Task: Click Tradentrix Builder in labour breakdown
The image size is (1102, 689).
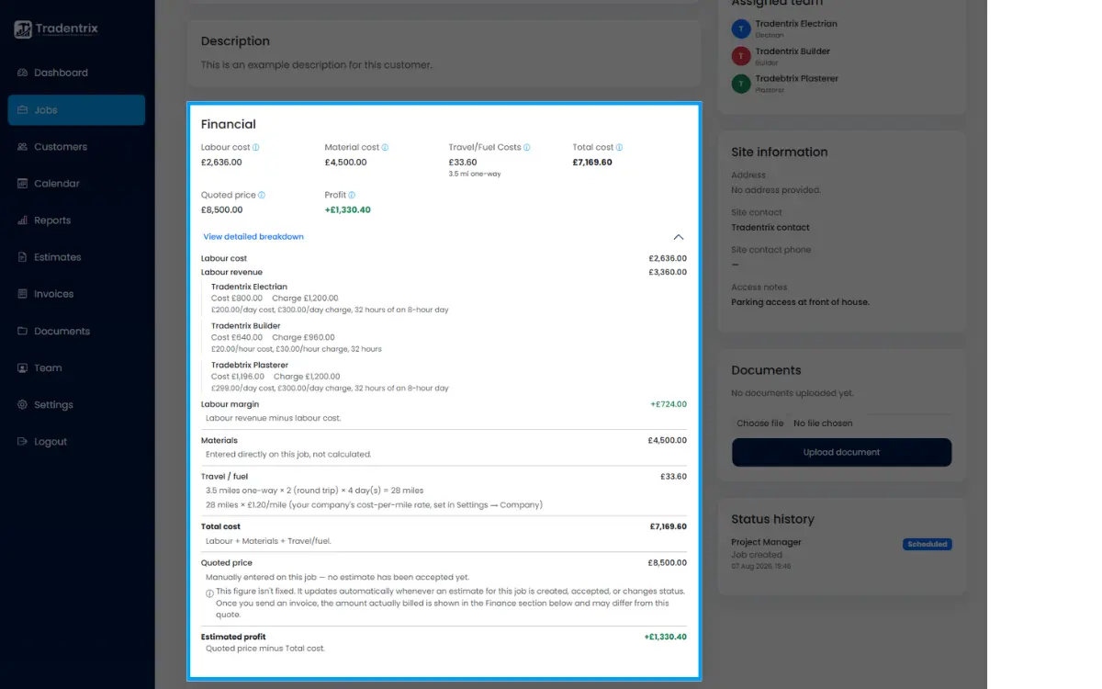Action: click(246, 326)
